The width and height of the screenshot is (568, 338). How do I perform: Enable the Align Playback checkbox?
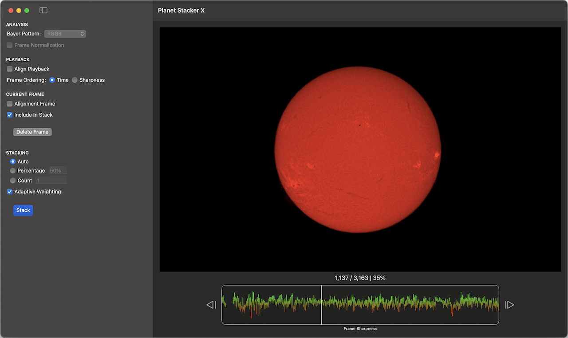coord(10,69)
